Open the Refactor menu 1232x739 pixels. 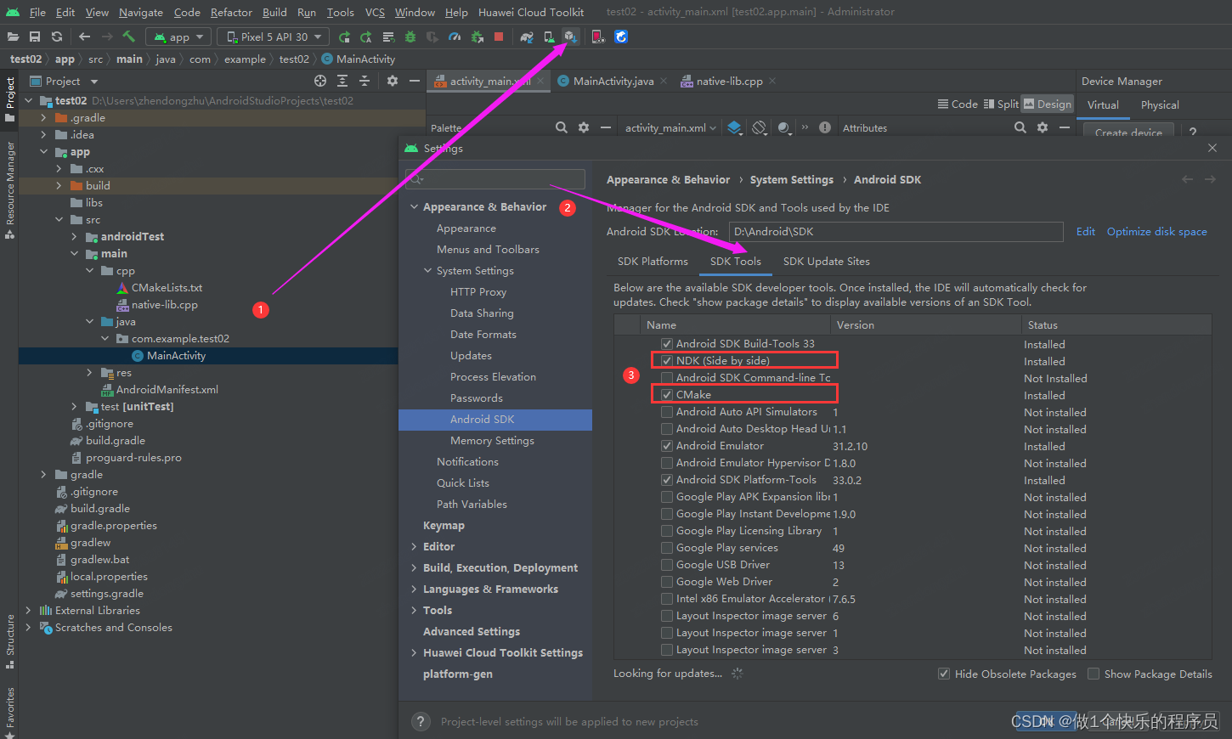click(x=231, y=12)
